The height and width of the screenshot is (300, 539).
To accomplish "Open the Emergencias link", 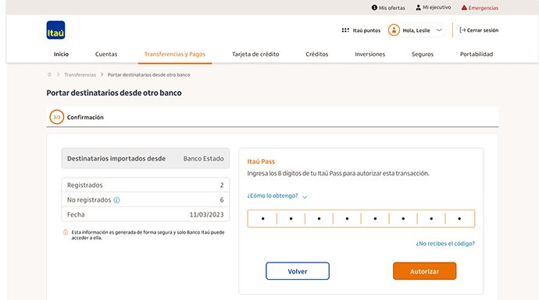I will point(484,8).
